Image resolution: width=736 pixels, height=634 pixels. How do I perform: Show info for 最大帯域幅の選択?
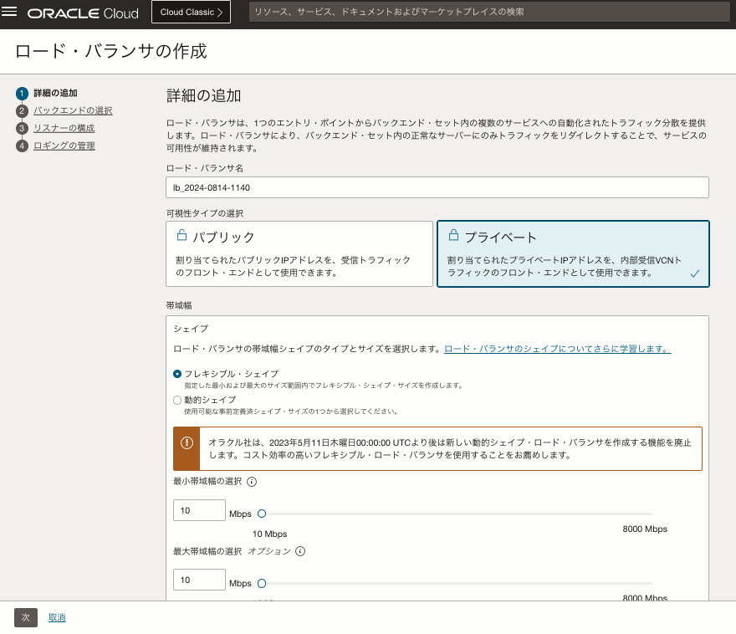pos(300,551)
